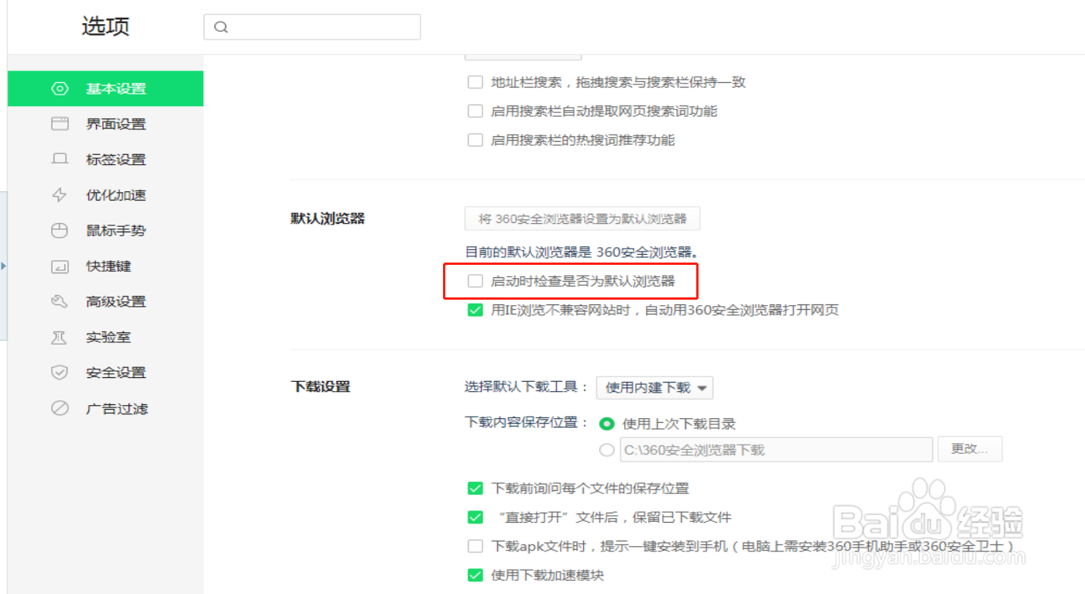Enable 下载apk文件时 install-to-phone checkbox
Image resolution: width=1085 pixels, height=594 pixels.
click(476, 546)
